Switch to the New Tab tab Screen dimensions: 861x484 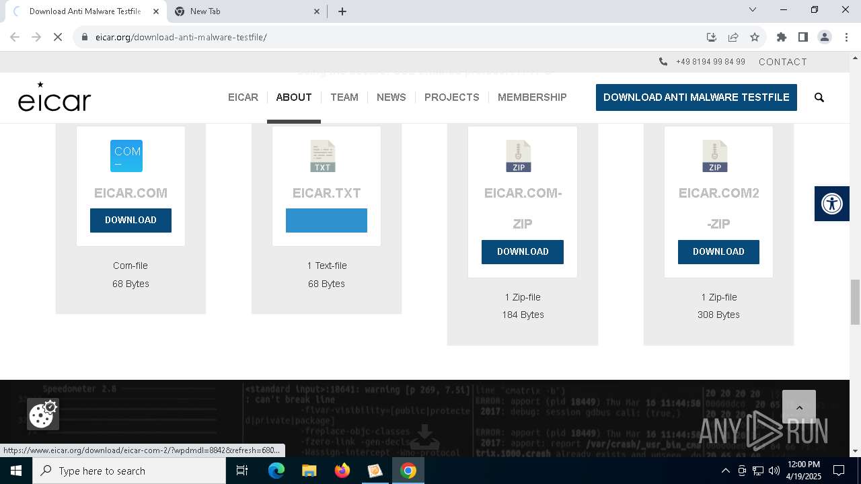point(248,11)
